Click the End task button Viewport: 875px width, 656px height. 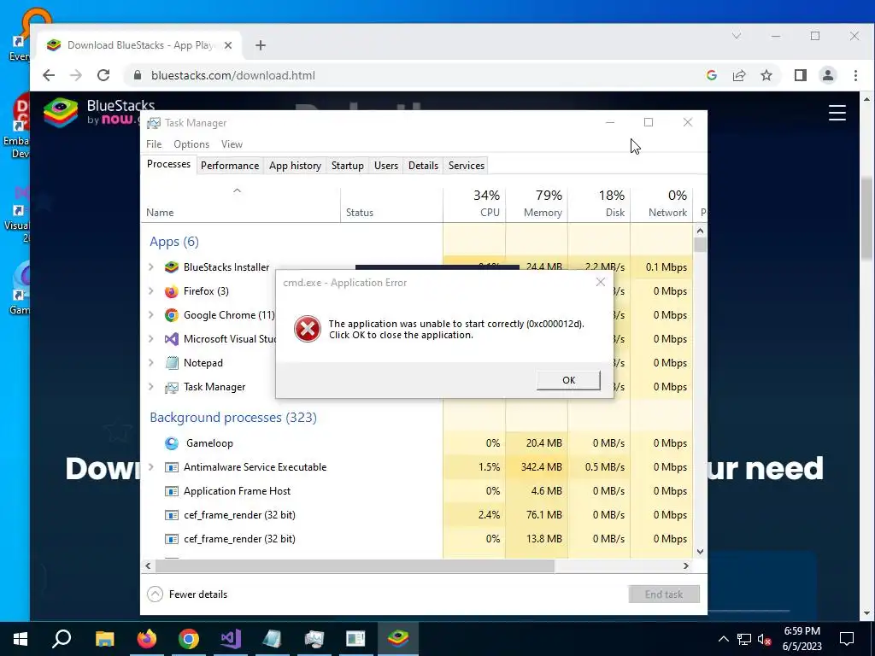(x=663, y=594)
